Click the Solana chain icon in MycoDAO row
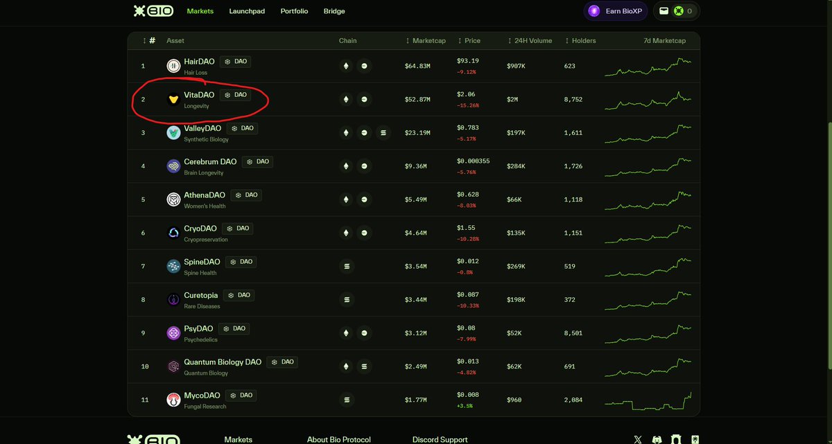 coord(347,400)
